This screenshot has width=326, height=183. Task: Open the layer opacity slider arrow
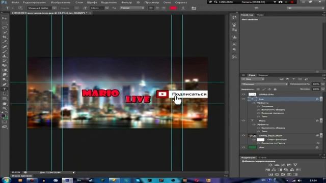pyautogui.click(x=322, y=84)
